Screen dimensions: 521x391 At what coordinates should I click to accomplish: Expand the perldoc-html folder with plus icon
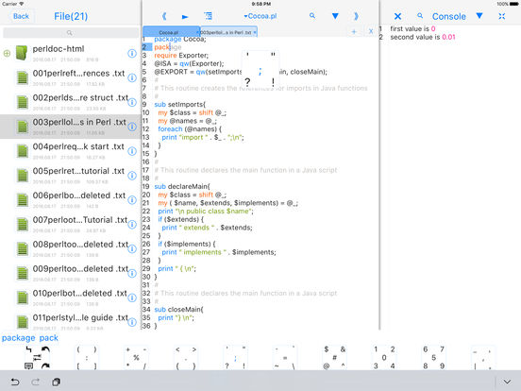7,53
